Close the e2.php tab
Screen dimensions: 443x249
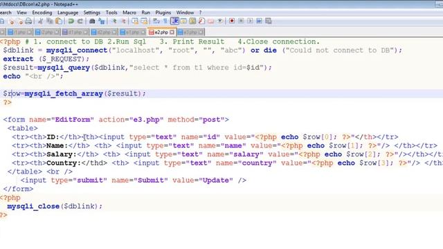(172, 33)
